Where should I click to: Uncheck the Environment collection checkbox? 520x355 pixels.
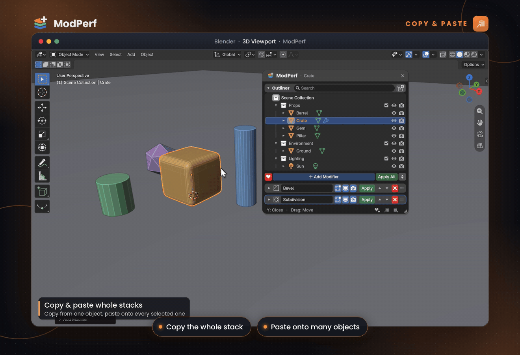click(x=386, y=143)
